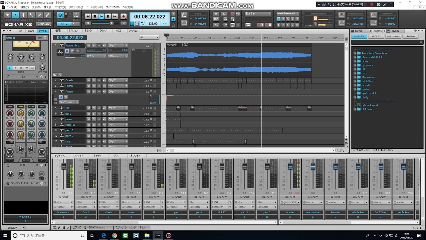Open the ファイル(F) menu
Image resolution: width=426 pixels, height=240 pixels.
[x=12, y=7]
